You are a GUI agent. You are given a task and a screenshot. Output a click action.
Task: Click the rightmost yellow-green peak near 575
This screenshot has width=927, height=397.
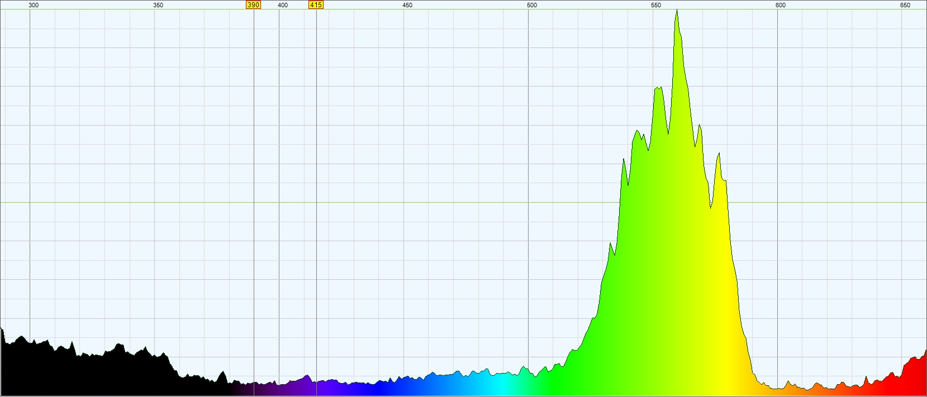click(x=719, y=155)
